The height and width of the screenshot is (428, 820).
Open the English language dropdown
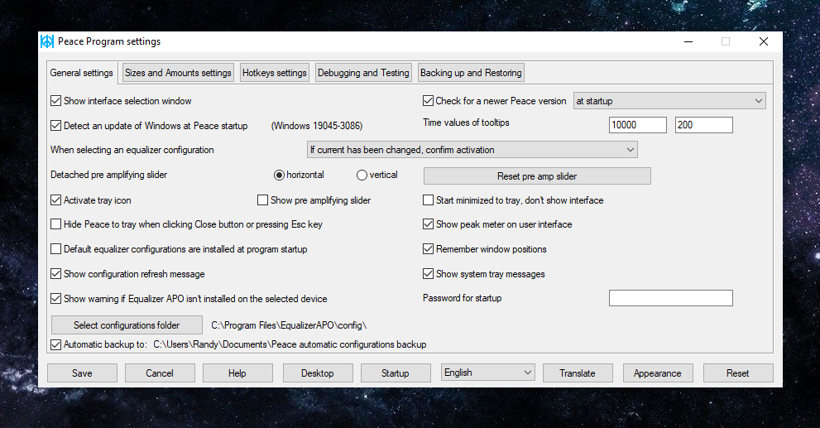coord(488,373)
